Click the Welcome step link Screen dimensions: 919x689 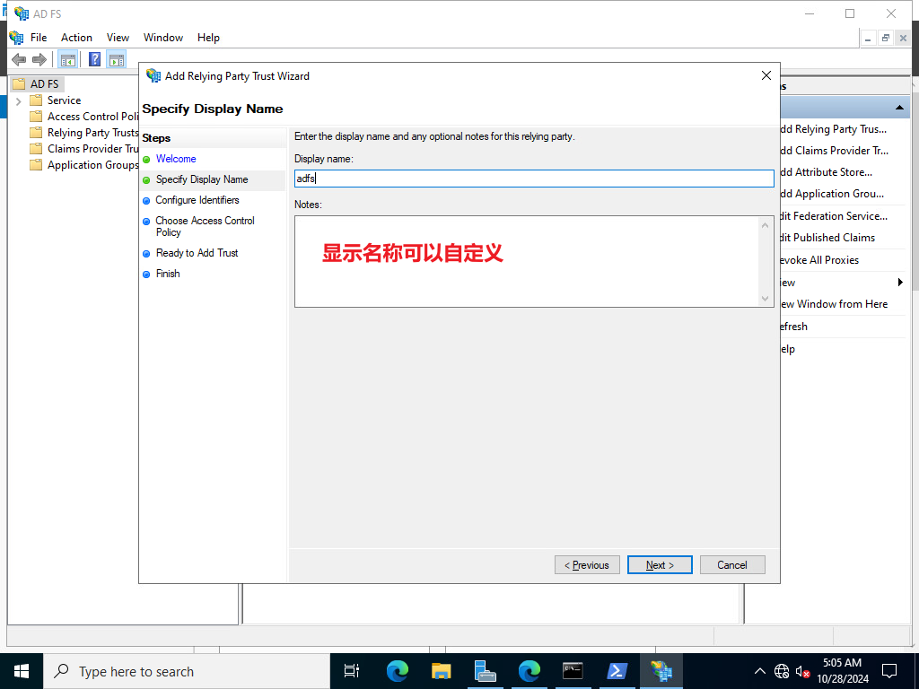coord(176,159)
